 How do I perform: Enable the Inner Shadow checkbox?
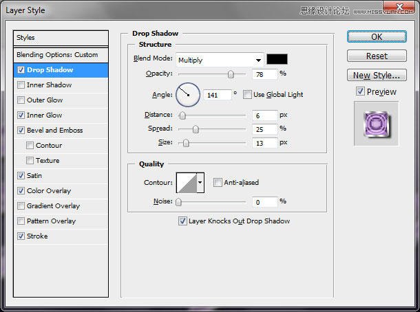click(21, 85)
